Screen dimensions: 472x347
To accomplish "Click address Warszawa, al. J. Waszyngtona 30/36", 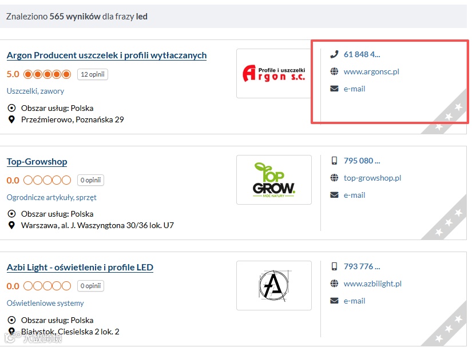I will [x=97, y=225].
